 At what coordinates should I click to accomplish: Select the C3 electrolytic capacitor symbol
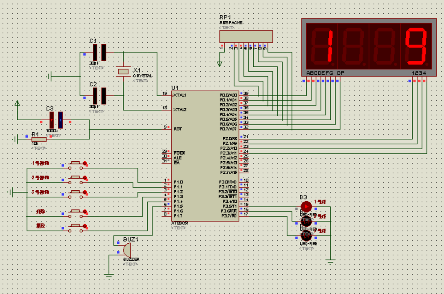point(56,120)
